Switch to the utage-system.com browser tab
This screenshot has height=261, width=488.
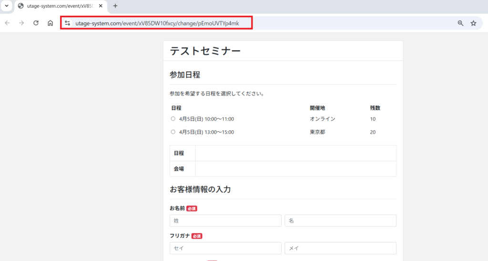tap(57, 6)
